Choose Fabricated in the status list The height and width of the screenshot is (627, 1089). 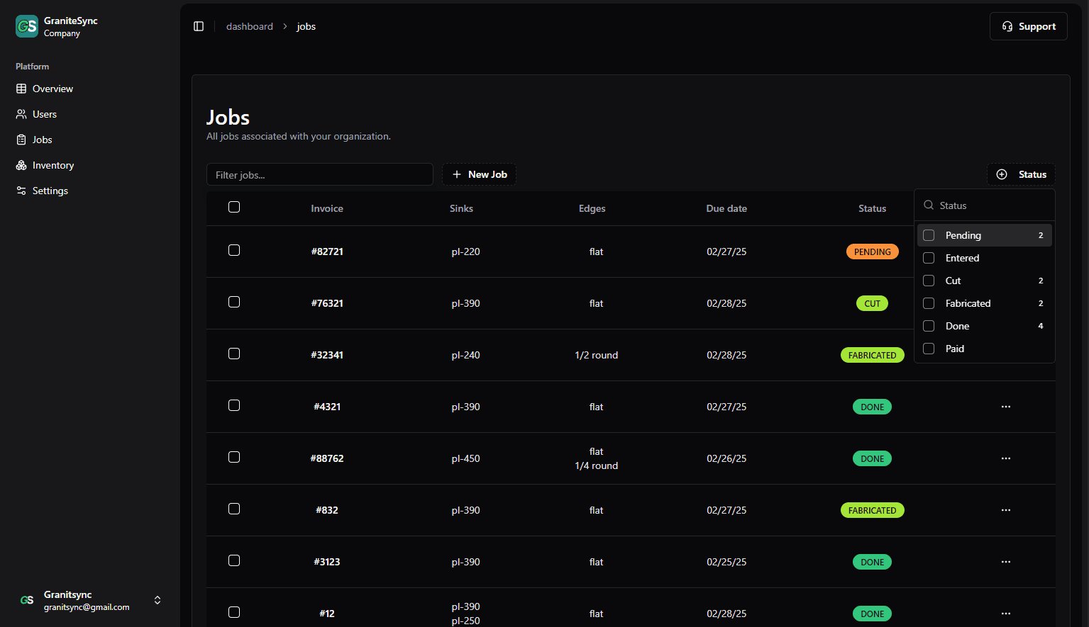click(x=968, y=303)
